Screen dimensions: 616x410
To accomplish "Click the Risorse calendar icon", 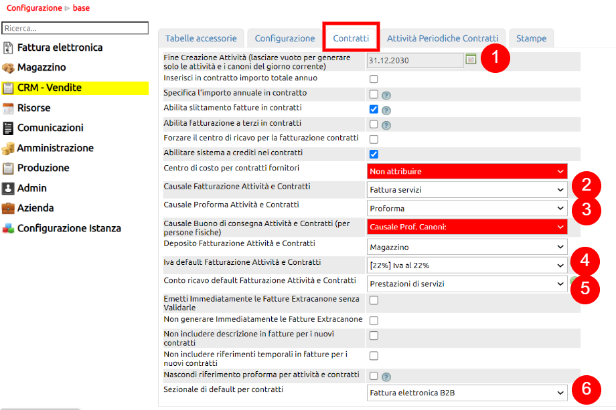I will coord(8,108).
